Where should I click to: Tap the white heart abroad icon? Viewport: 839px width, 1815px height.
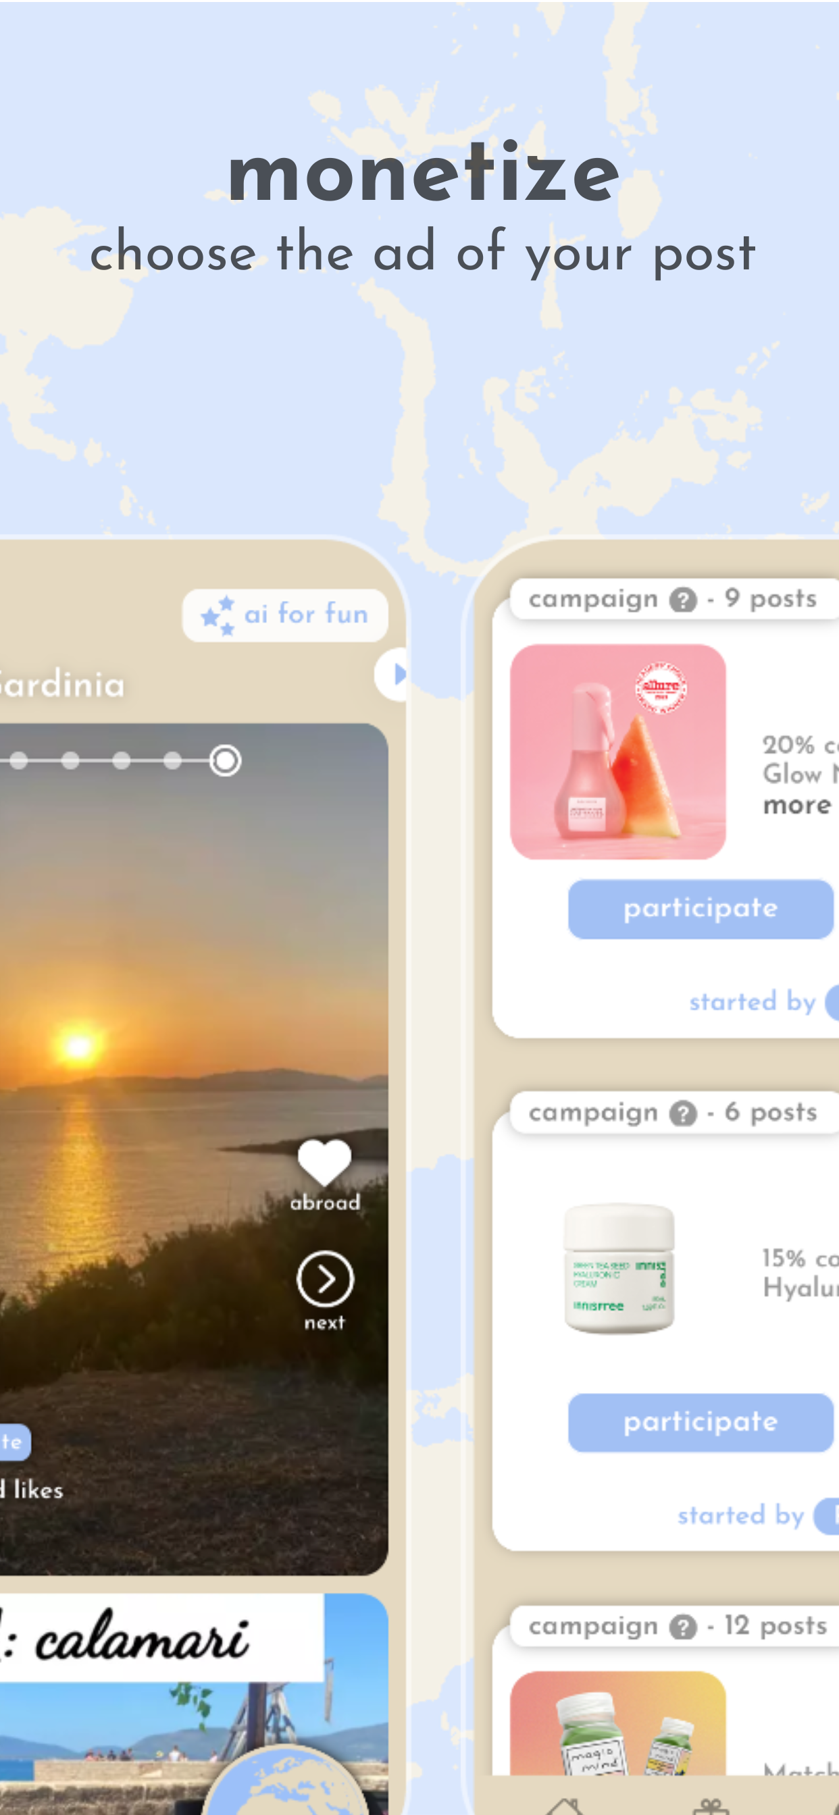click(x=324, y=1163)
